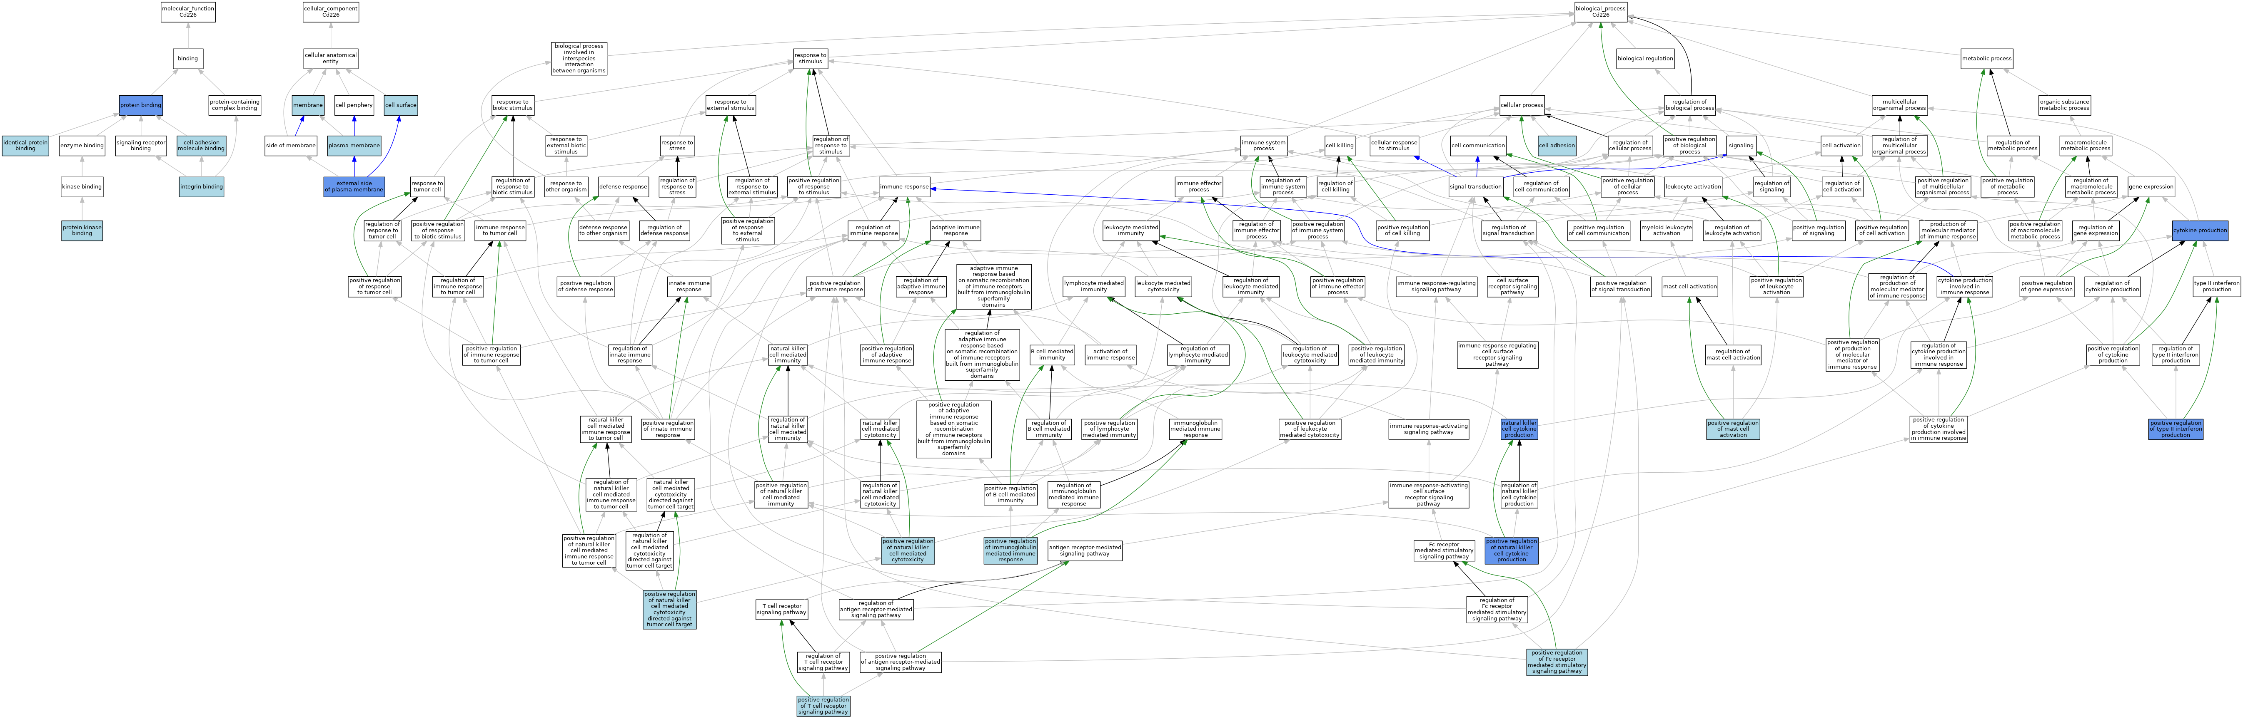Select 'positive regulation of T cell receptor signaling pathway'

[x=824, y=706]
